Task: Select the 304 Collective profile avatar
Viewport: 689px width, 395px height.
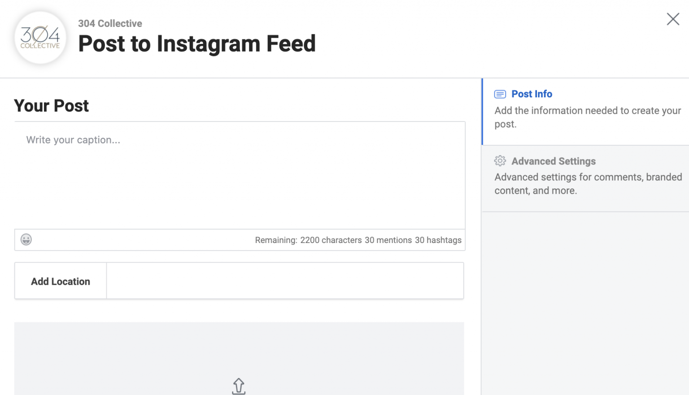Action: (40, 38)
